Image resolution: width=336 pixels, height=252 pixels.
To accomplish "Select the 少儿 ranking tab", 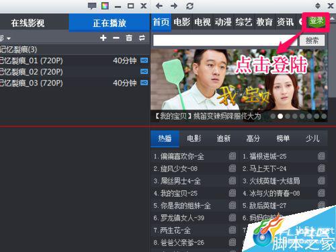I will (312, 138).
